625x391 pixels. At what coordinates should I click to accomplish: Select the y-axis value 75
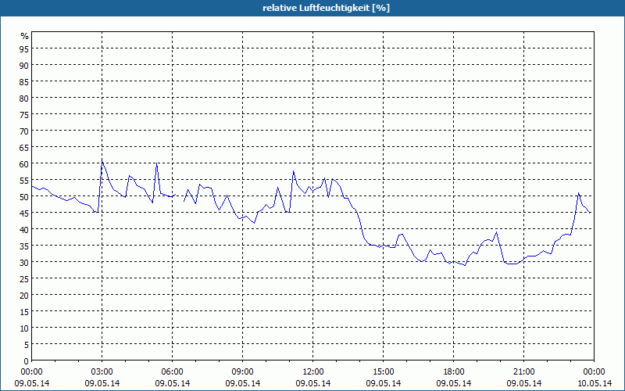24,114
